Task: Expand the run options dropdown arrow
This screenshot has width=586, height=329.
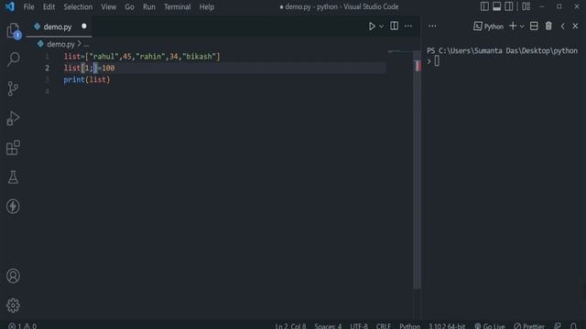Action: pos(381,27)
